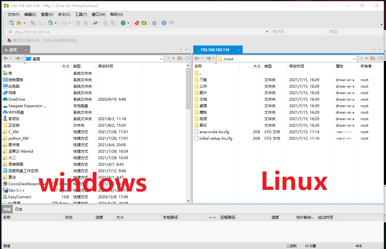Open the 窗口(W) menu
The width and height of the screenshot is (386, 249).
coord(98,15)
